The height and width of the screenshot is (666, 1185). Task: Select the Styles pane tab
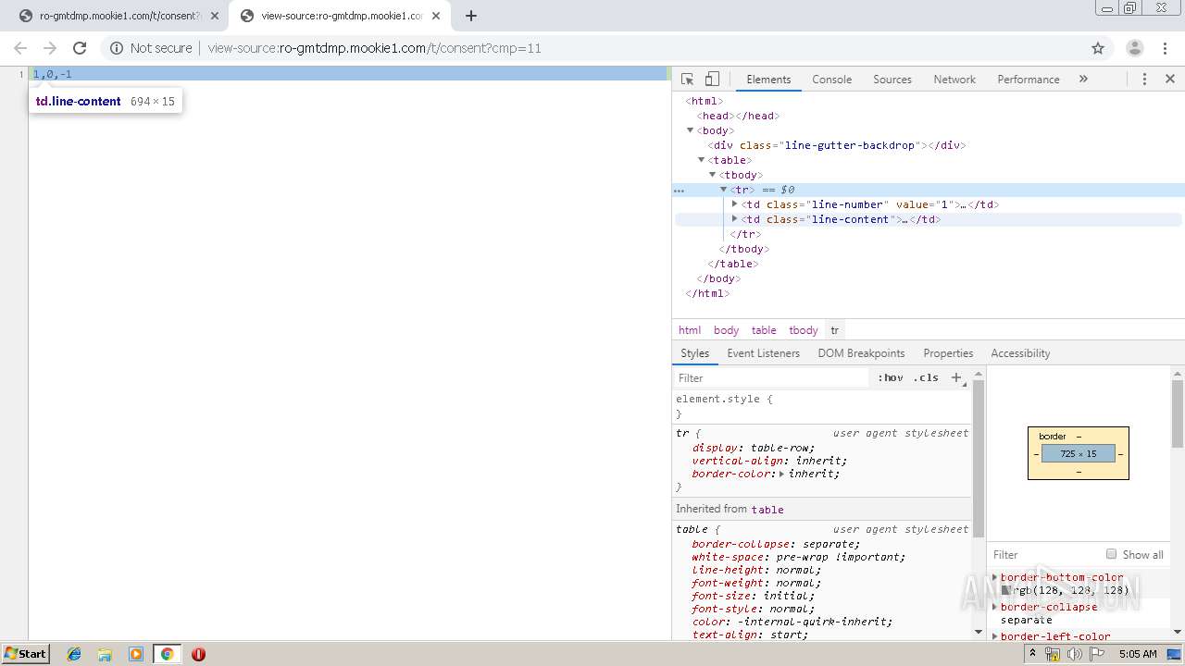tap(694, 353)
